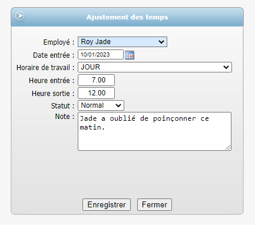Select the Heure sortie field showing 12.00
This screenshot has width=255, height=225.
pyautogui.click(x=96, y=93)
